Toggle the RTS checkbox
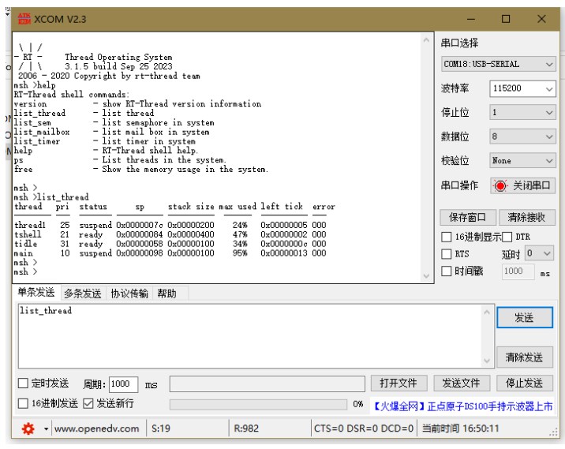Viewport: 565px width, 449px height. 446,254
